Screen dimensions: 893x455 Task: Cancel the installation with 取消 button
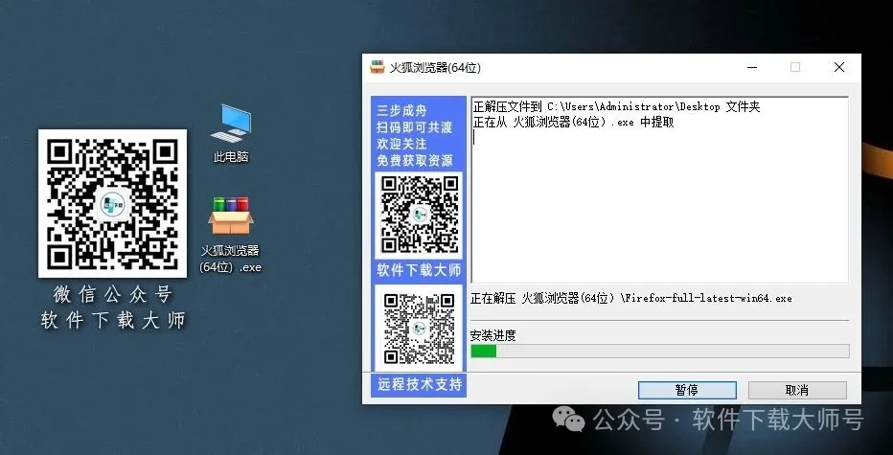[797, 390]
